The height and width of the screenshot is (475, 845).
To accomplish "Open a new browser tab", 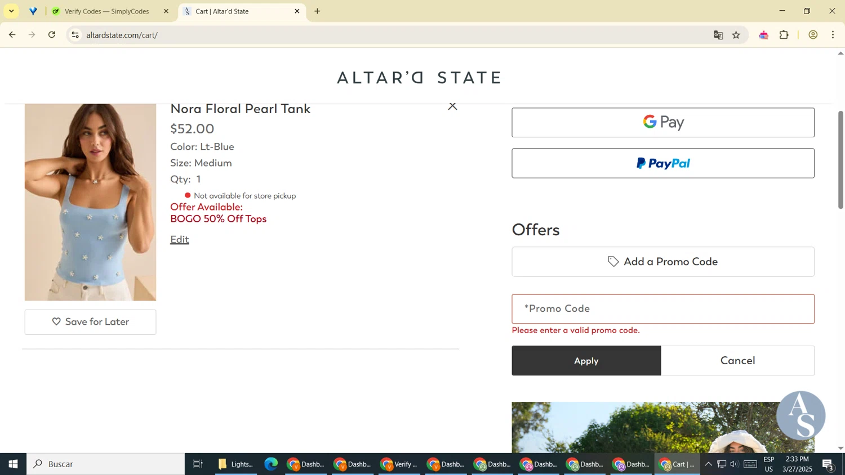I will 318,11.
